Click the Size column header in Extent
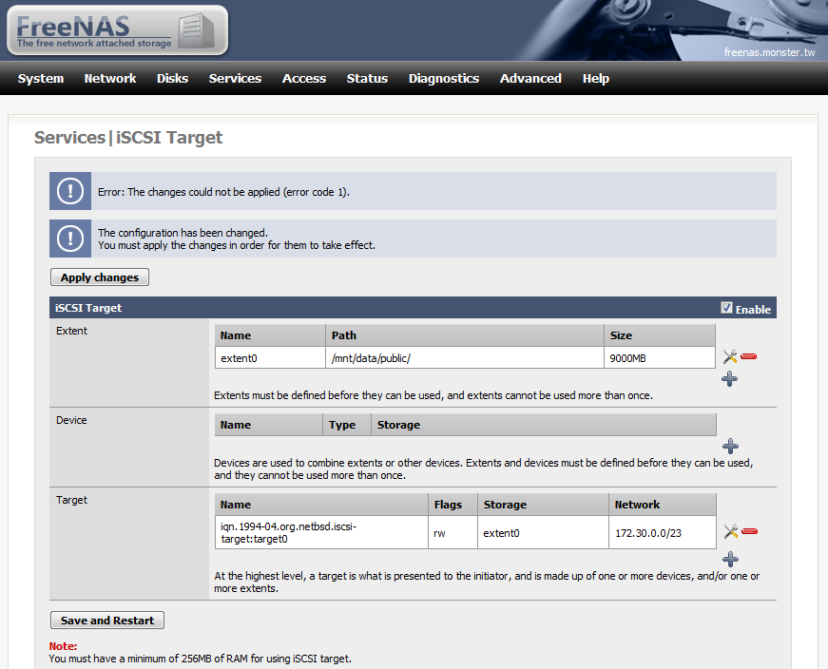828x669 pixels. [x=660, y=335]
